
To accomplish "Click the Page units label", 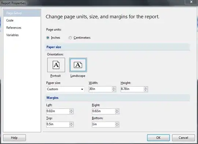I will click(54, 30).
